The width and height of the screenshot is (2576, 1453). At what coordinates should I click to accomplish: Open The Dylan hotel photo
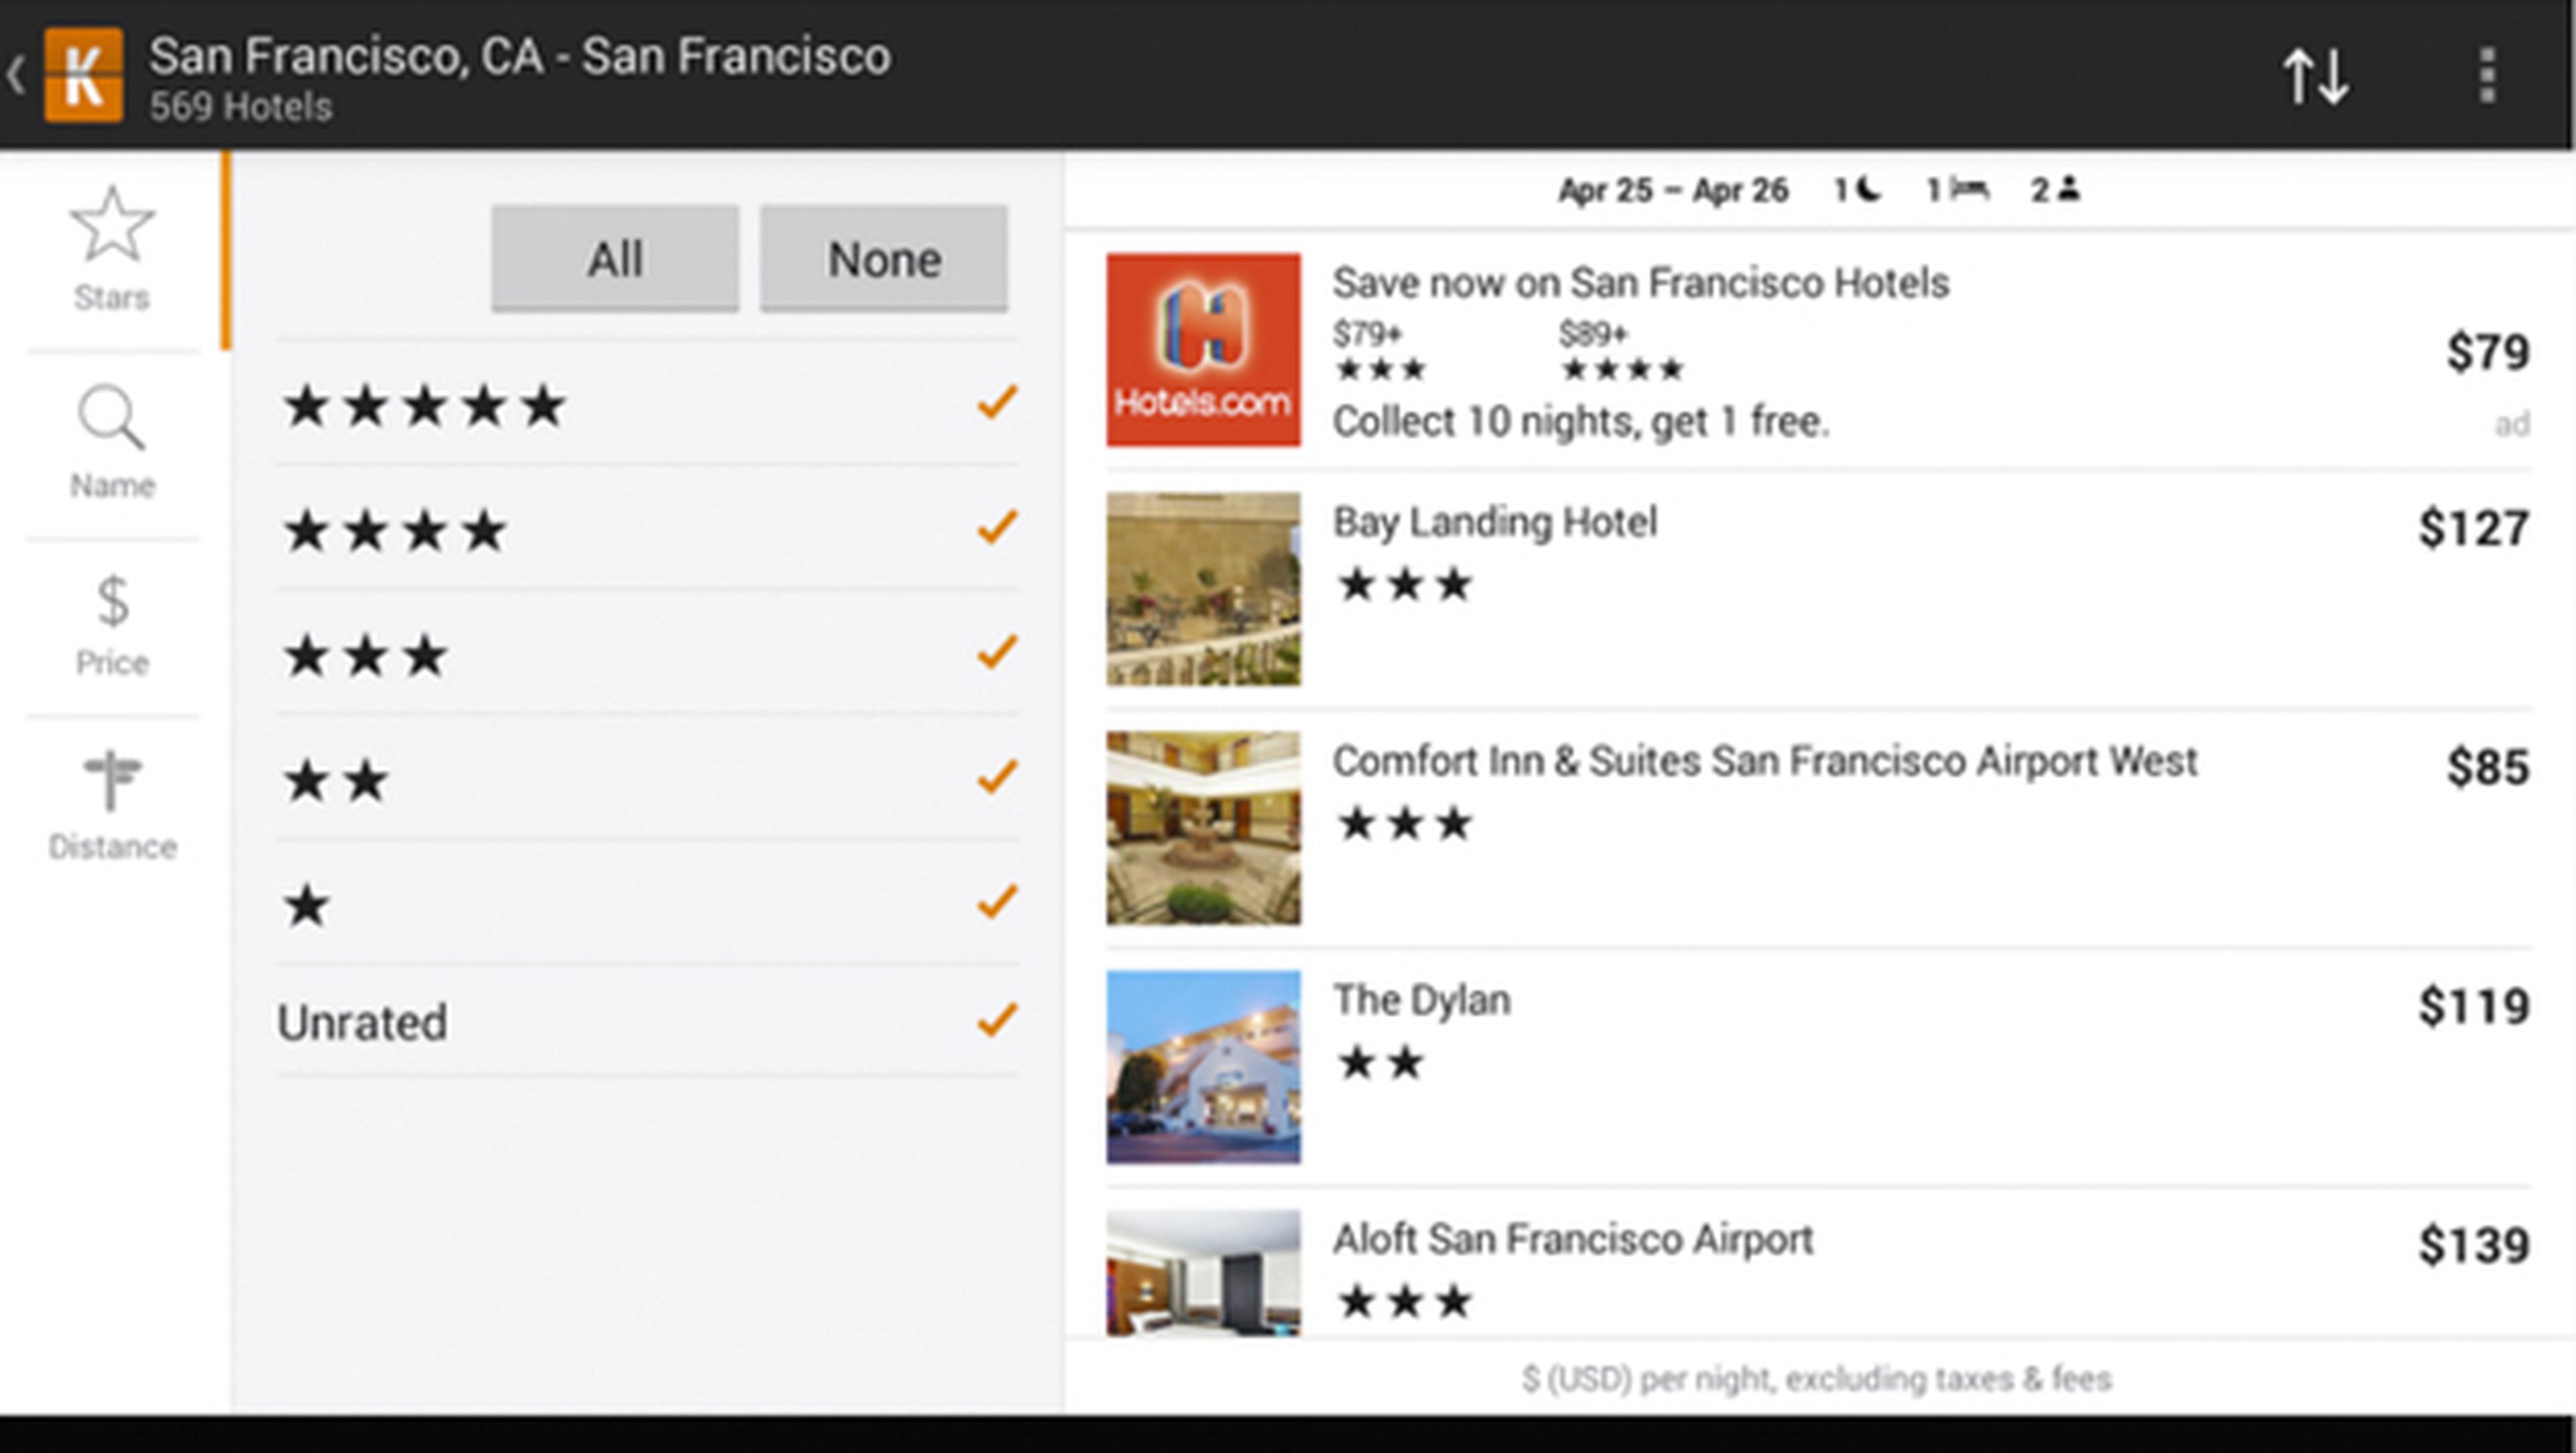[x=1203, y=1067]
